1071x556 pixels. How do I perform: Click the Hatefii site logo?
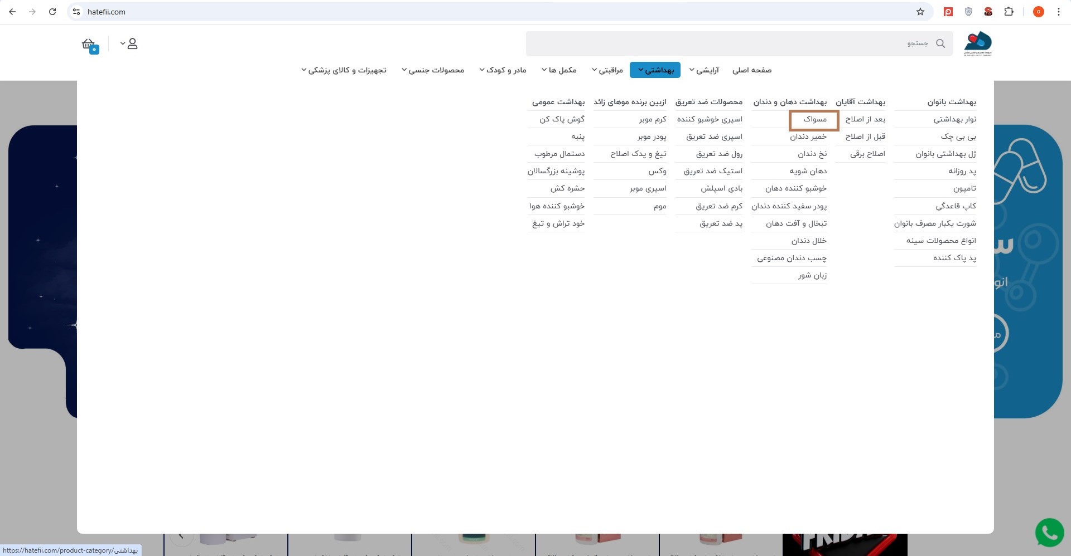(x=978, y=43)
